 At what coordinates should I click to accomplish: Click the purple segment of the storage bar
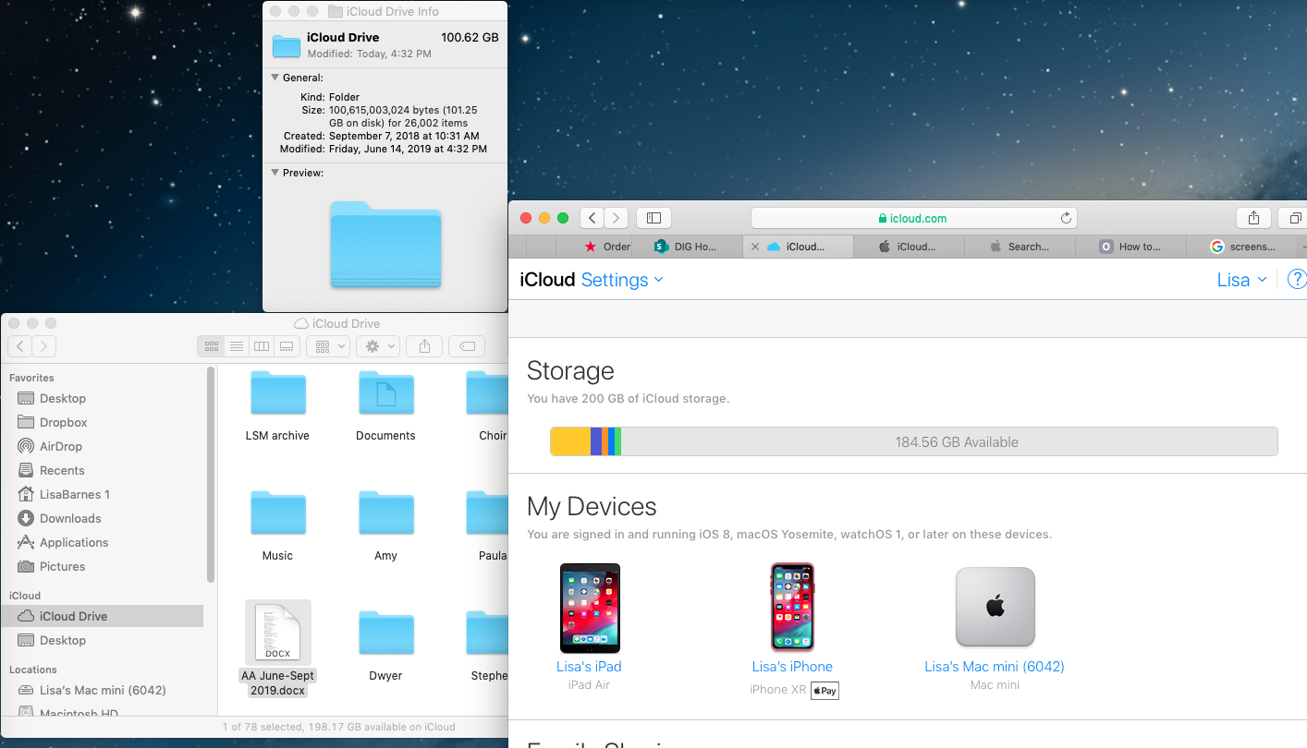click(596, 441)
